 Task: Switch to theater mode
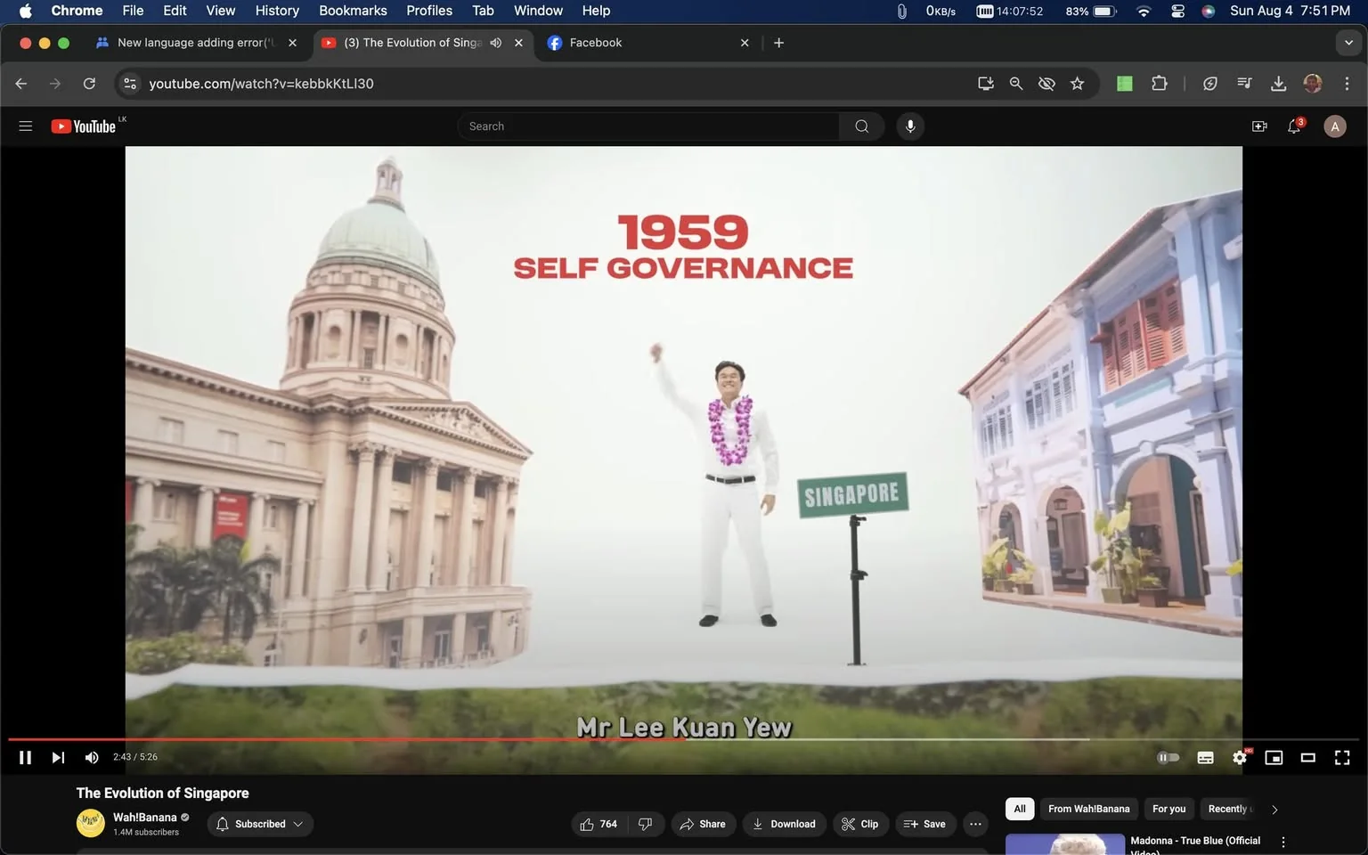point(1307,757)
